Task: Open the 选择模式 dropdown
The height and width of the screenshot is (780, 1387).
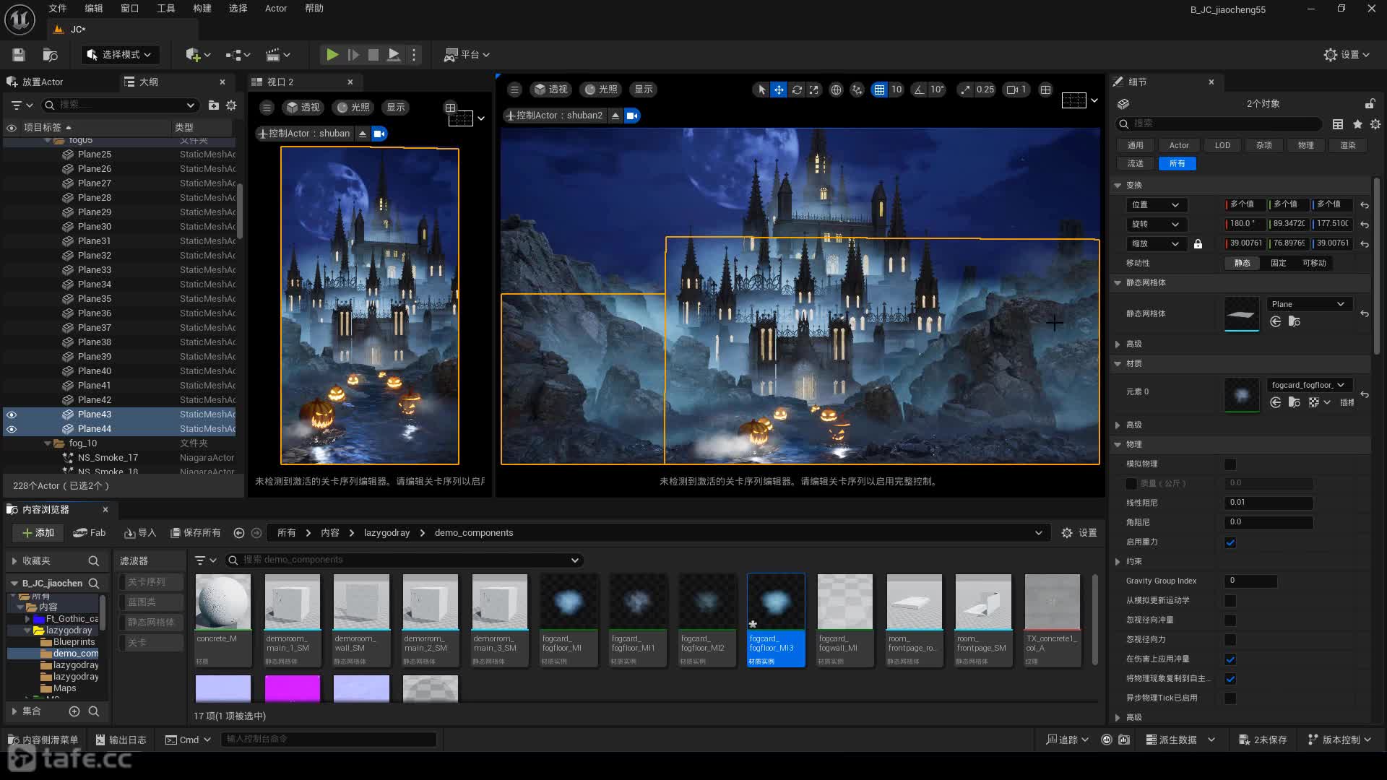Action: point(119,55)
